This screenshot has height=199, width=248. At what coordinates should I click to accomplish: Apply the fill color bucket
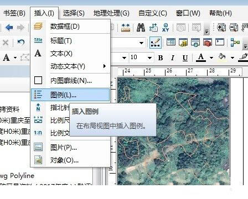coord(222,57)
